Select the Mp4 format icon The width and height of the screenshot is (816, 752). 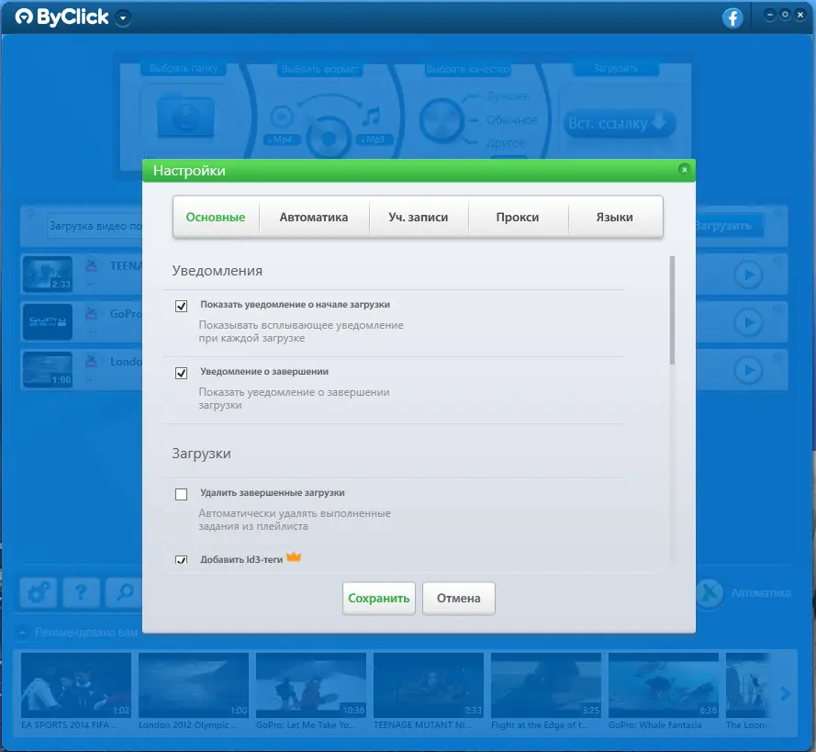(282, 116)
